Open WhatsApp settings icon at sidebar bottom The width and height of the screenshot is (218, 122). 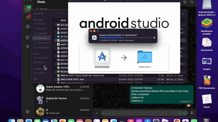click(28, 111)
